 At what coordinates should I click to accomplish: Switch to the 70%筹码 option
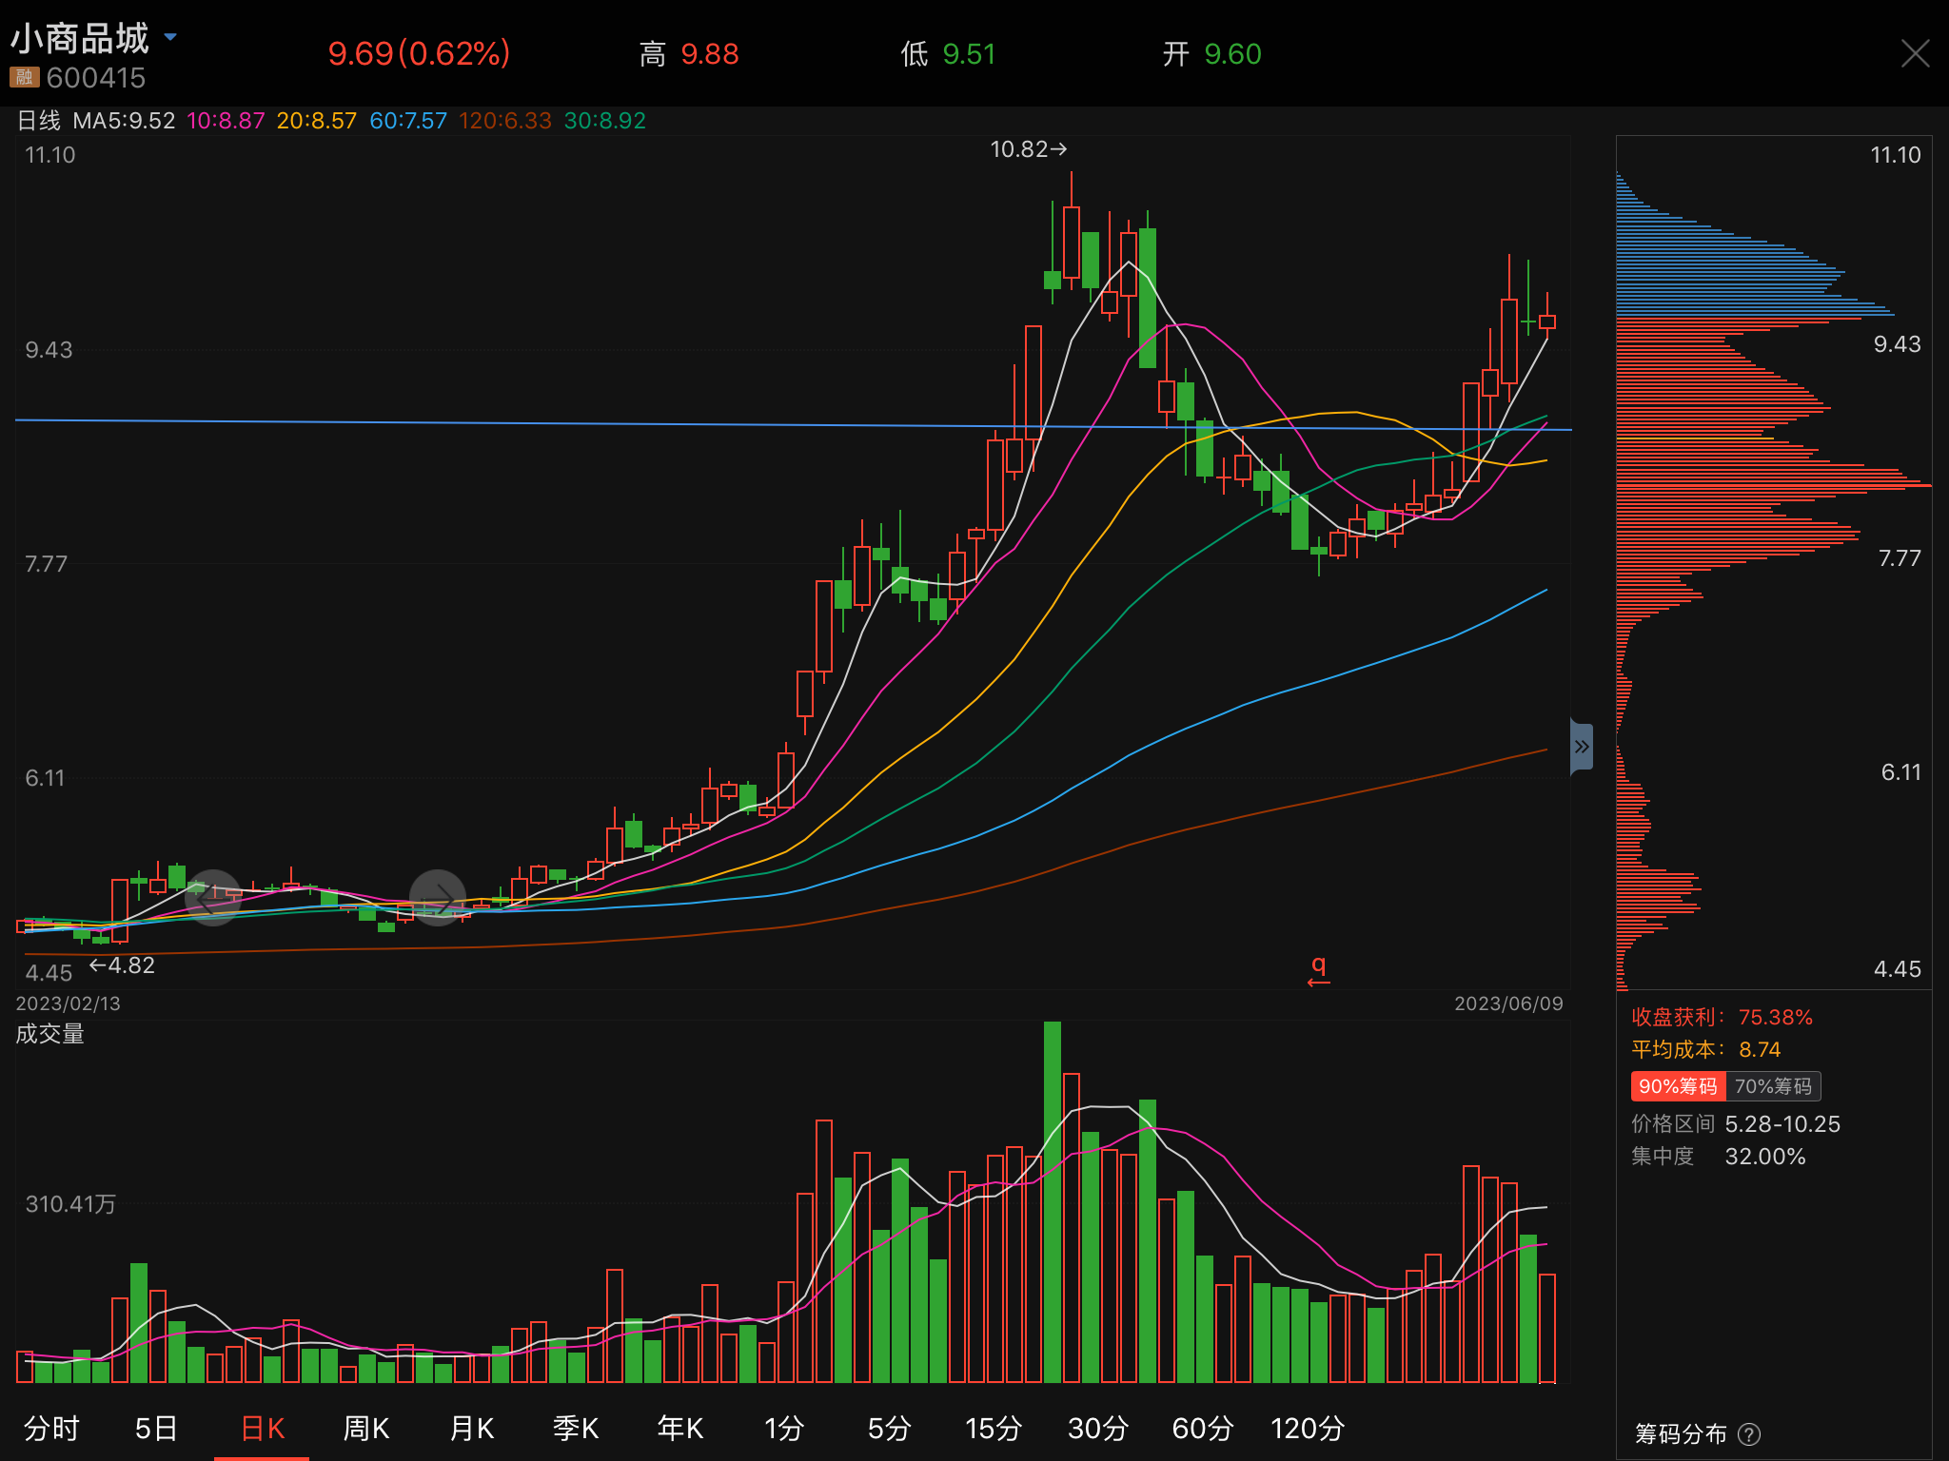[x=1773, y=1086]
